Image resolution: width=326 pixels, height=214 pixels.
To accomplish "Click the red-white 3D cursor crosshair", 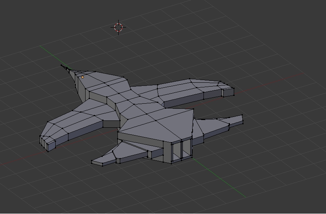I will point(119,27).
